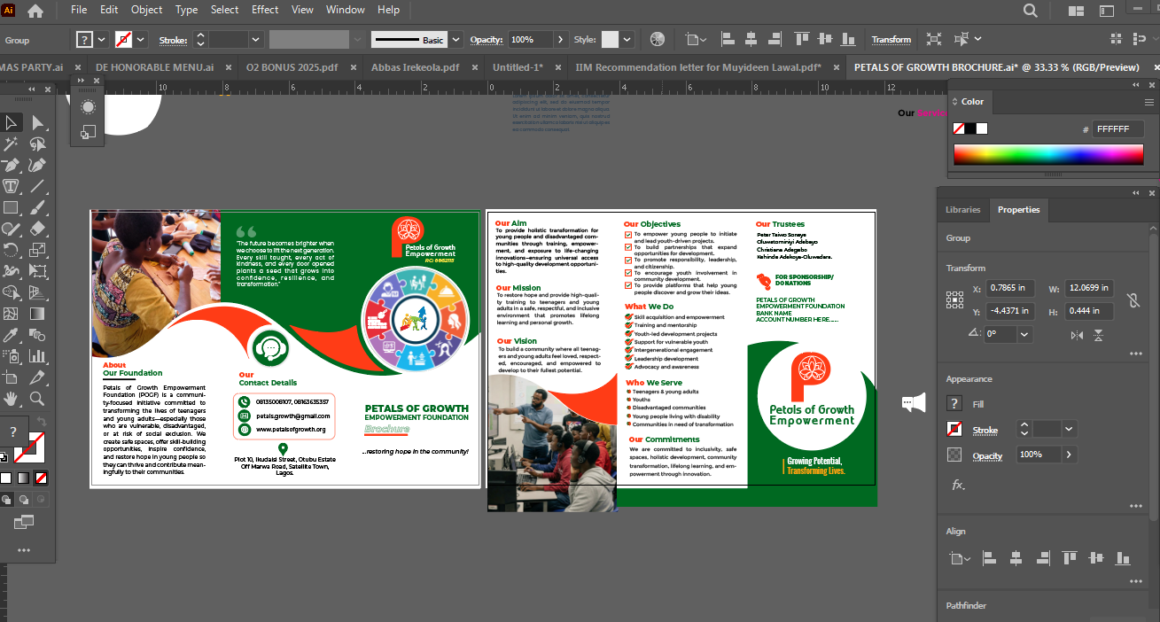1160x622 pixels.
Task: Select the Pen tool
Action: click(12, 165)
